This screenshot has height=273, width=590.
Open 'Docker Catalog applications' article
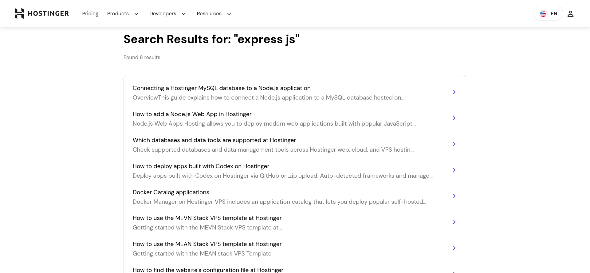[171, 192]
